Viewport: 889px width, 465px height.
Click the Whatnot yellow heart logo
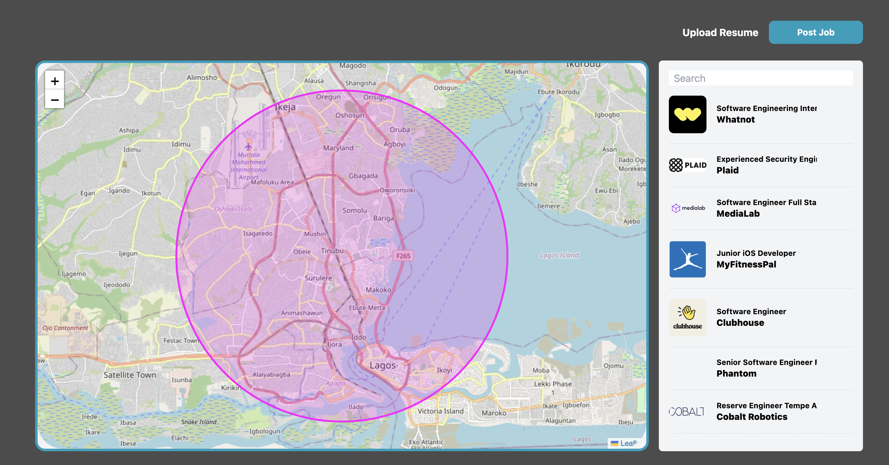coord(687,114)
